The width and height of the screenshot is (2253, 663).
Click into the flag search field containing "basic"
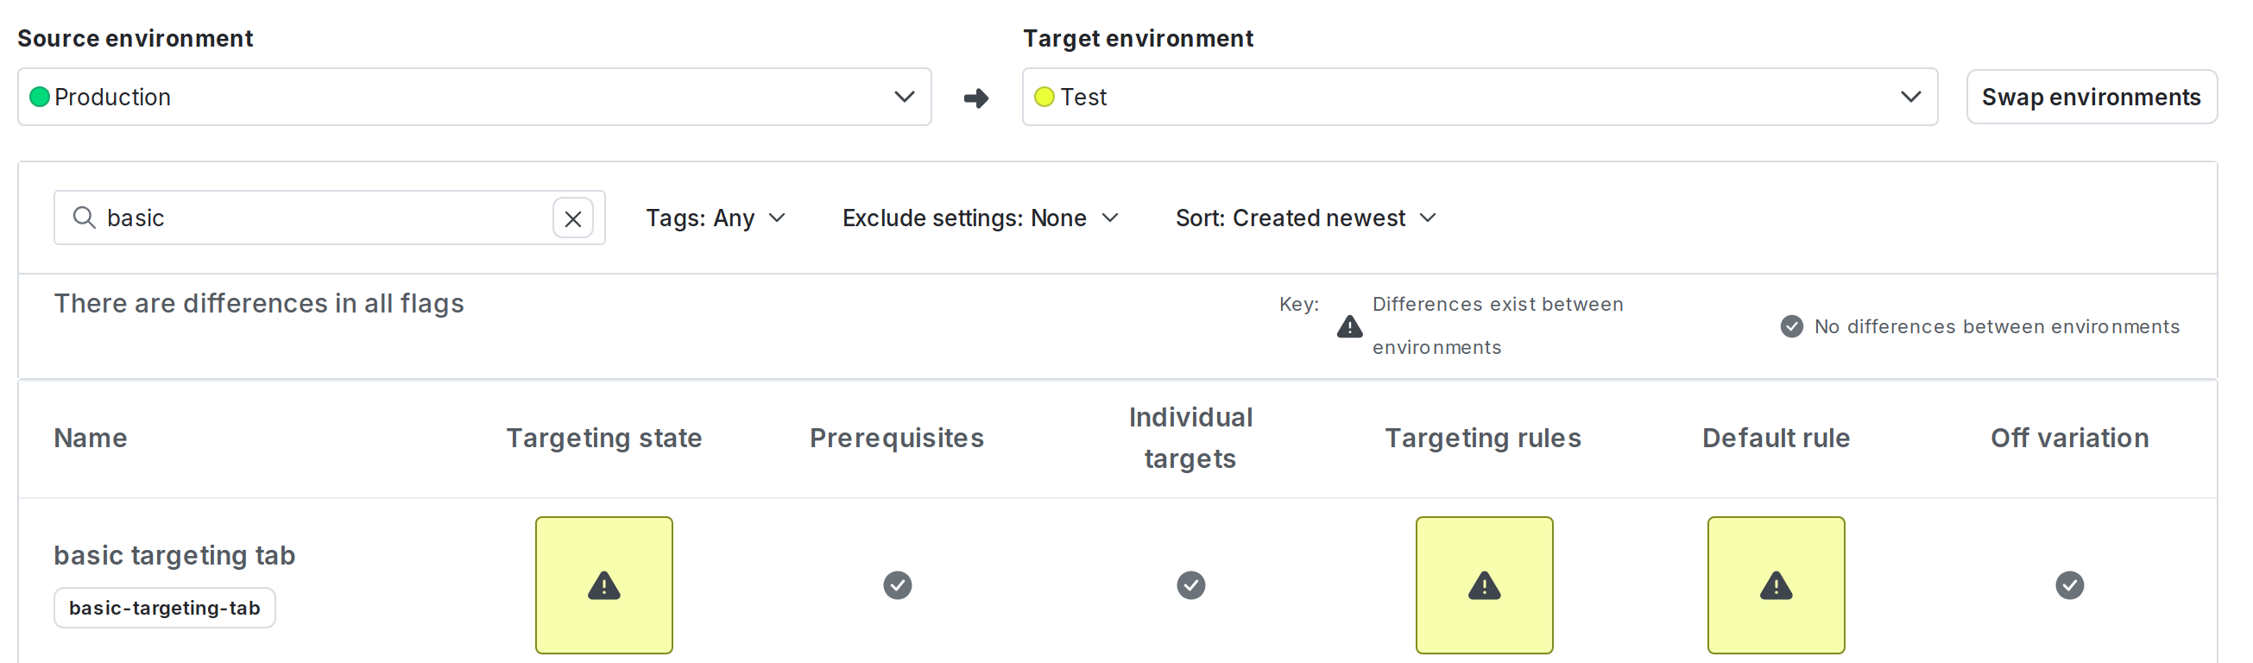pyautogui.click(x=324, y=218)
